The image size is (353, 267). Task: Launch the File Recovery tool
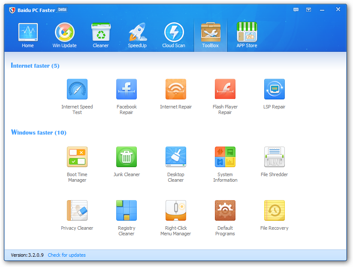click(275, 215)
